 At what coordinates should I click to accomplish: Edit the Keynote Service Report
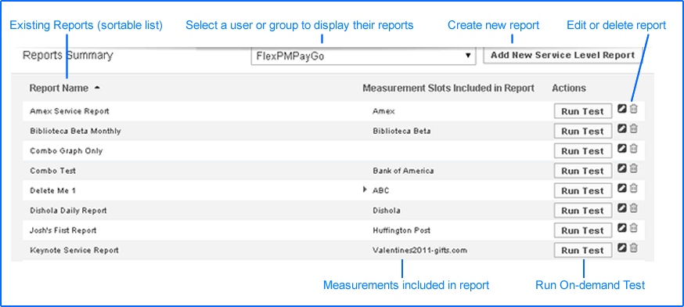622,248
